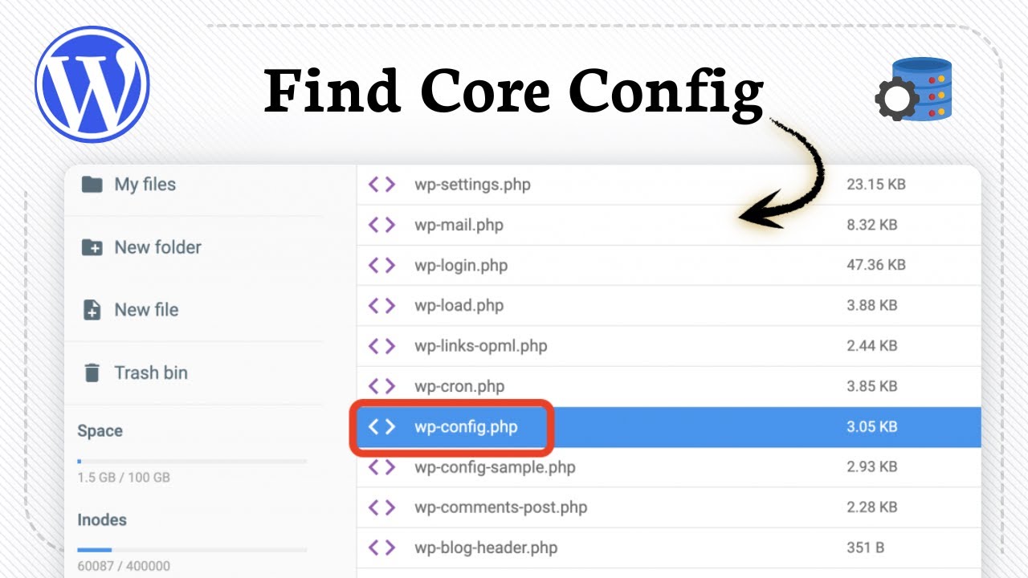
Task: Click the Find Core Config title
Action: coord(514,92)
